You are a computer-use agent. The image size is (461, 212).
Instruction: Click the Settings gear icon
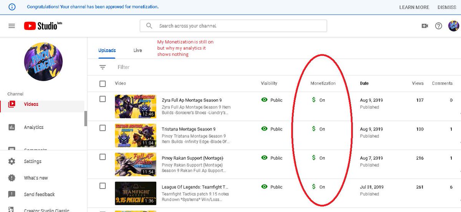pyautogui.click(x=12, y=161)
